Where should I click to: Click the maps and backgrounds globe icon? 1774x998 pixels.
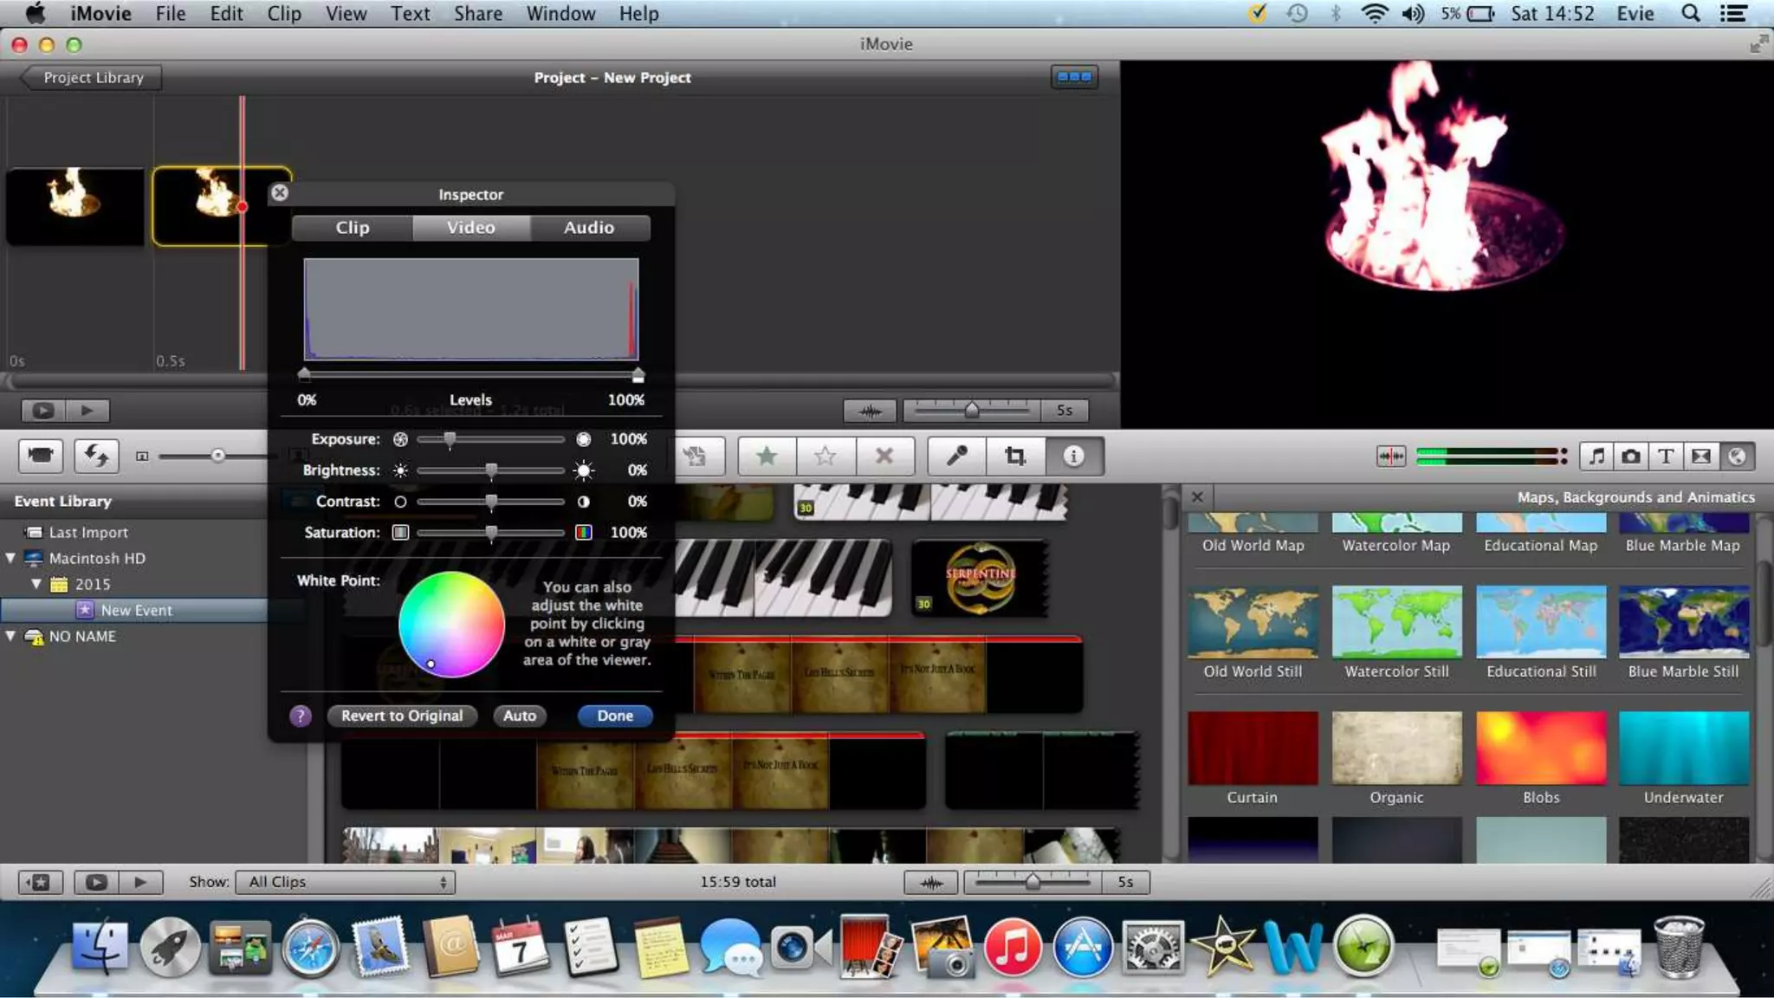(1737, 457)
